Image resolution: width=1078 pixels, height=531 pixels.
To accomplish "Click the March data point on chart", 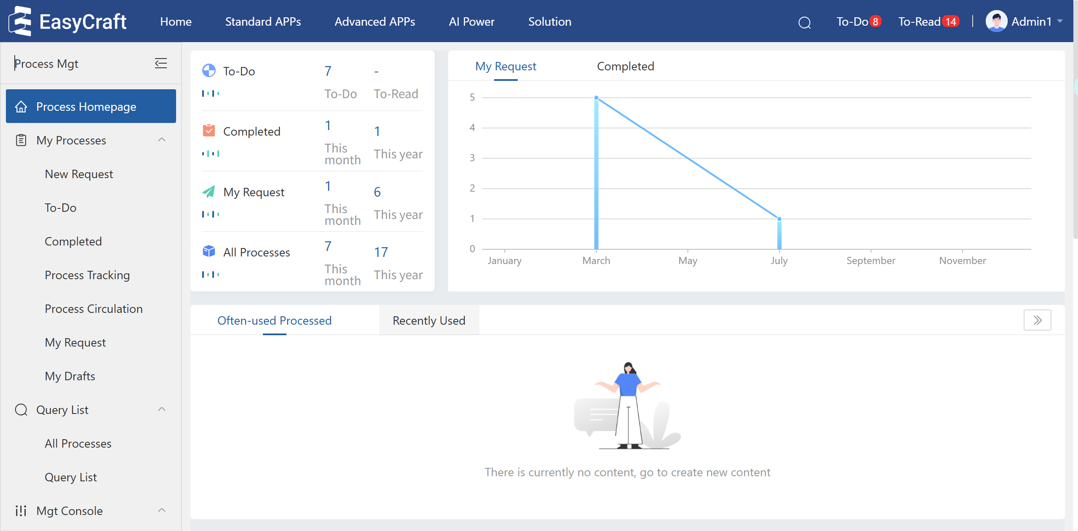I will tap(596, 98).
